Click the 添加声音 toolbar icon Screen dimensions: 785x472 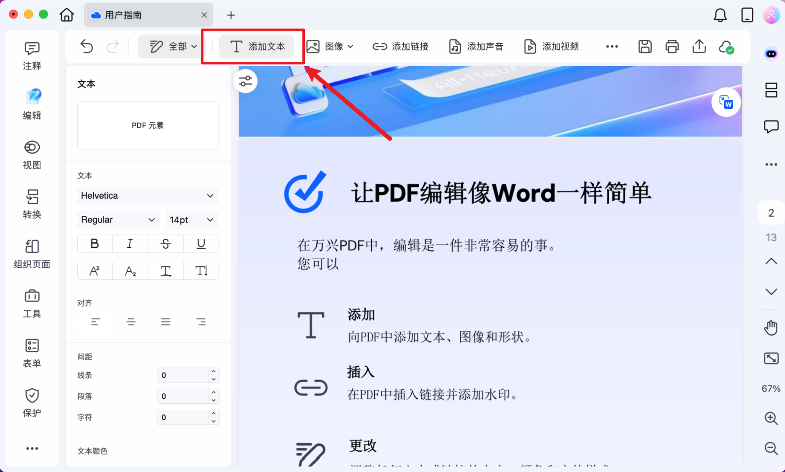pyautogui.click(x=476, y=46)
